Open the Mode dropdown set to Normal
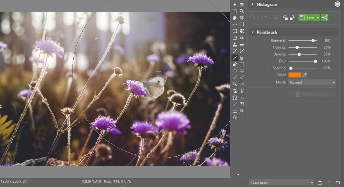 (312, 82)
